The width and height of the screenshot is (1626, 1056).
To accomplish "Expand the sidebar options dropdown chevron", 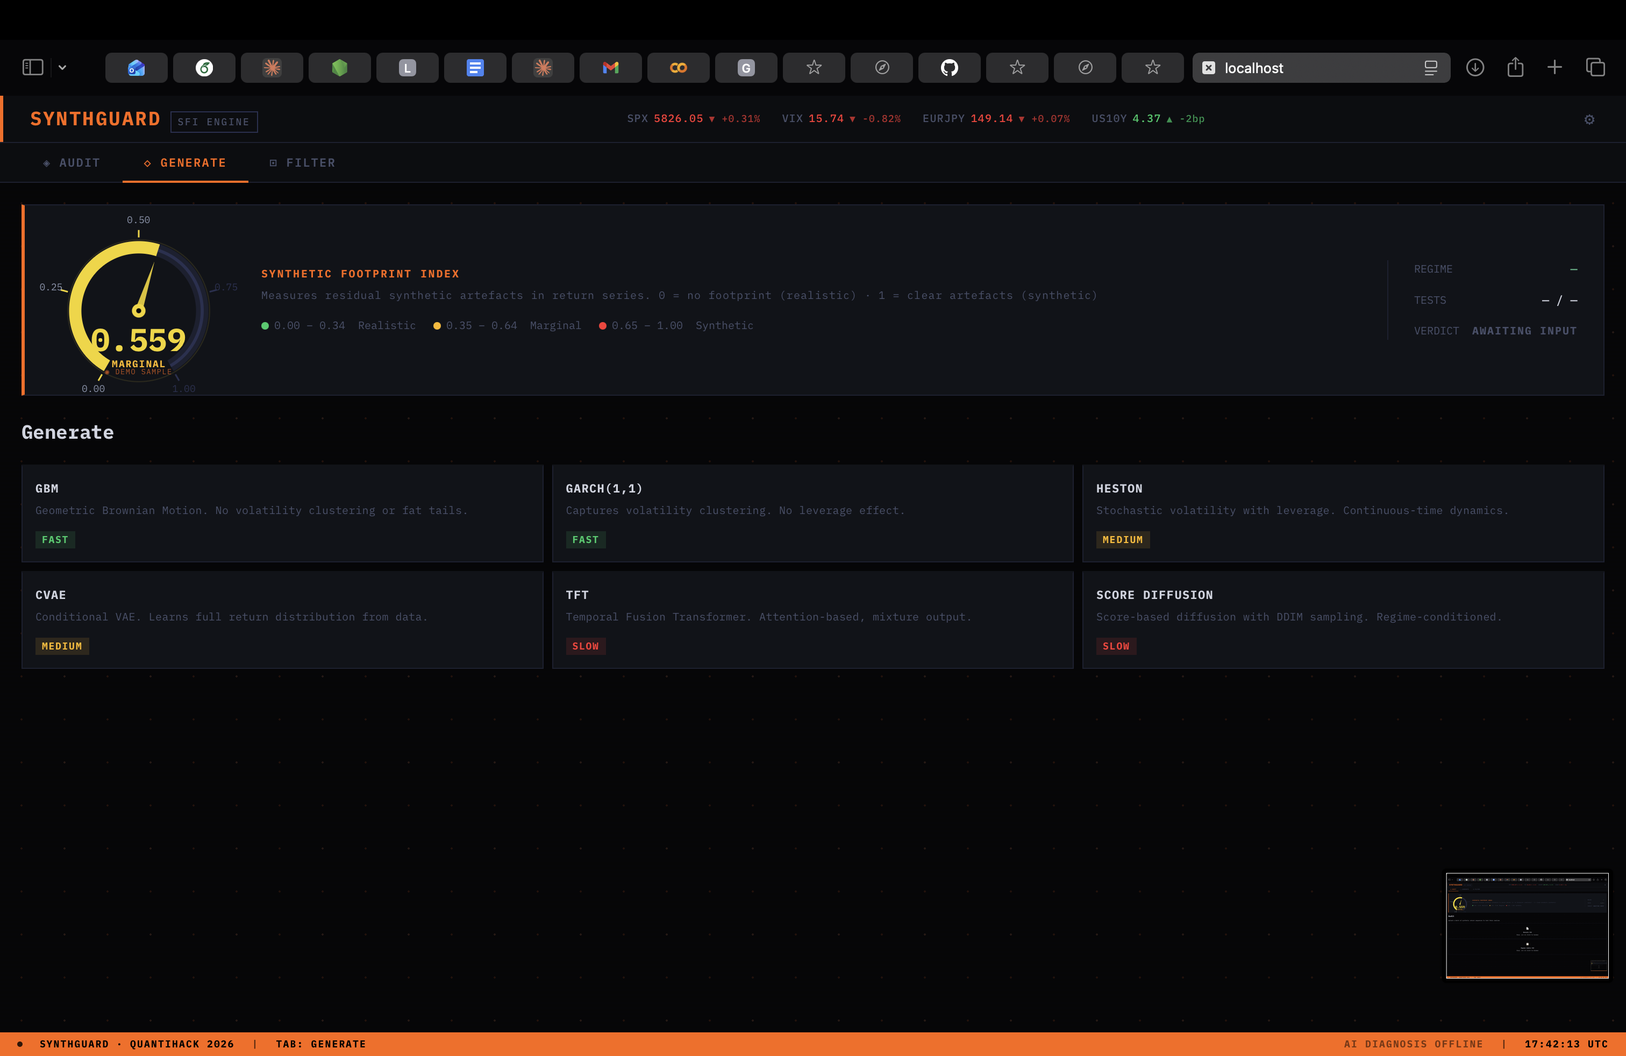I will tap(62, 68).
